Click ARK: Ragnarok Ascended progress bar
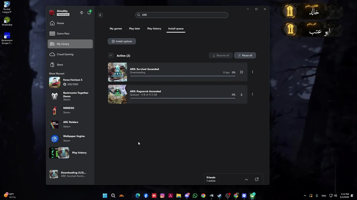Screen dimensions: 357x200 pos(183,98)
